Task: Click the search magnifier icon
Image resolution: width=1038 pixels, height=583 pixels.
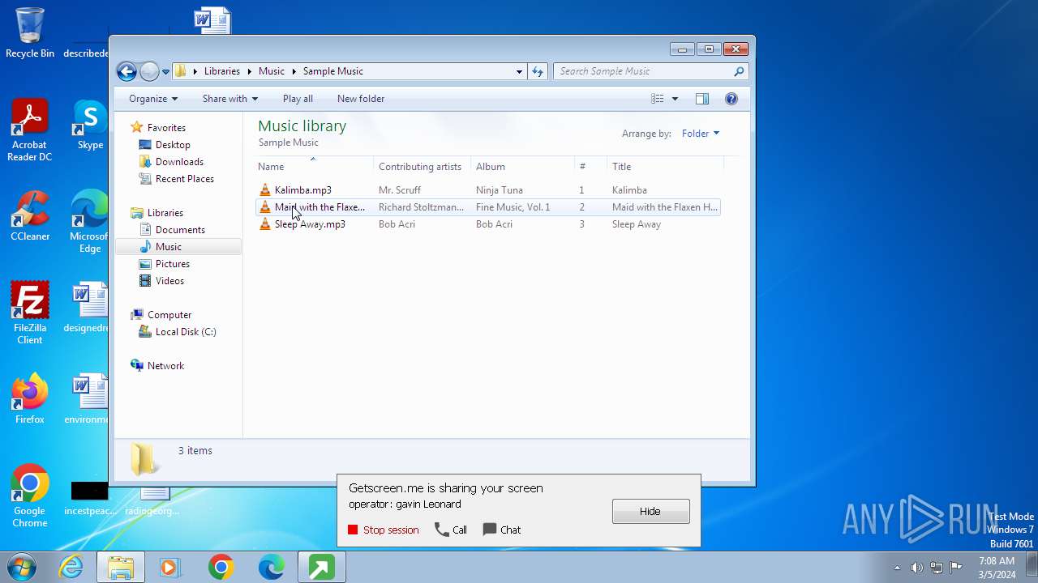Action: (x=739, y=71)
